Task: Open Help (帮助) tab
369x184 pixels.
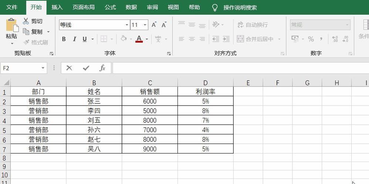Action: (194, 7)
